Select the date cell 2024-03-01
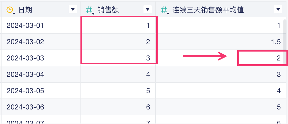This screenshot has height=124, width=288. coord(25,26)
